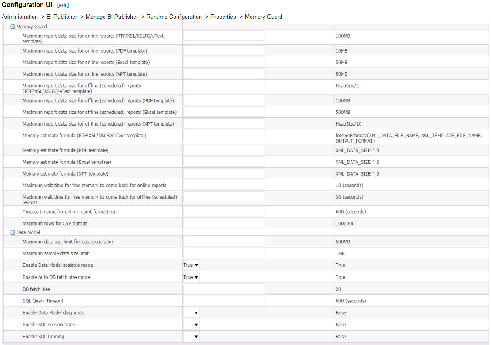Click default value '10 (seconds)'
The width and height of the screenshot is (491, 345).
pyautogui.click(x=349, y=186)
